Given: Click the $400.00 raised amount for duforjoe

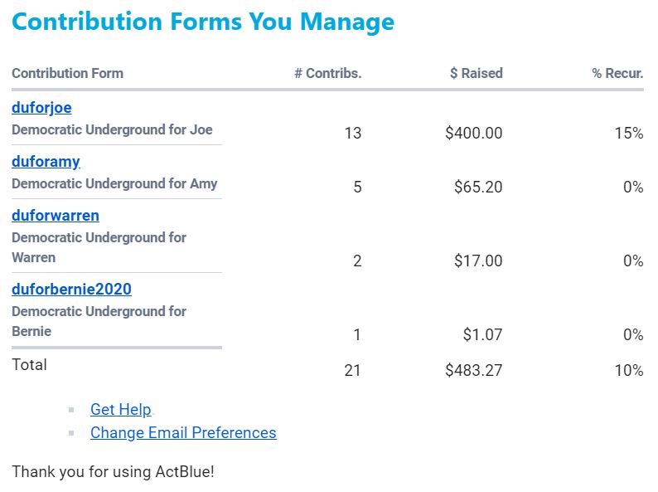Looking at the screenshot, I should coord(474,133).
